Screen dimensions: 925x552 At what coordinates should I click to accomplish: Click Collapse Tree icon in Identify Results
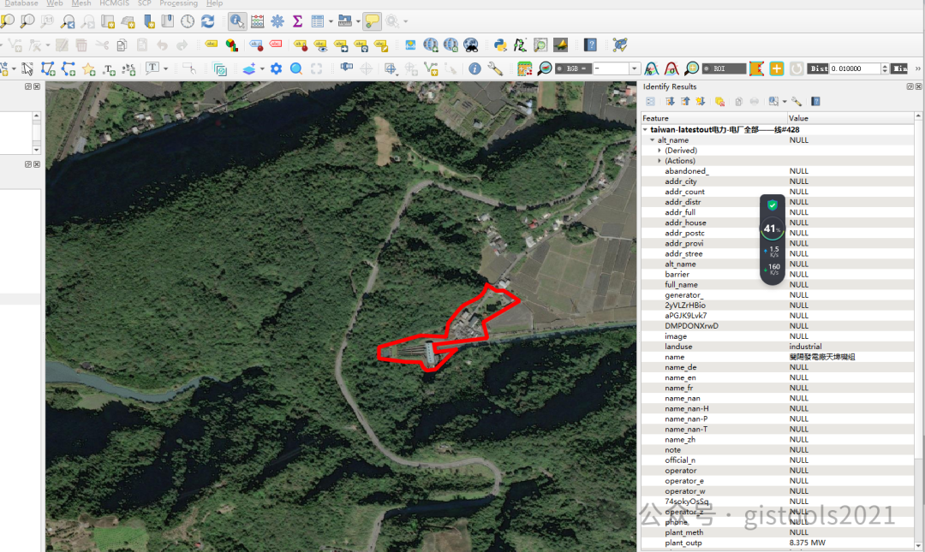point(685,102)
